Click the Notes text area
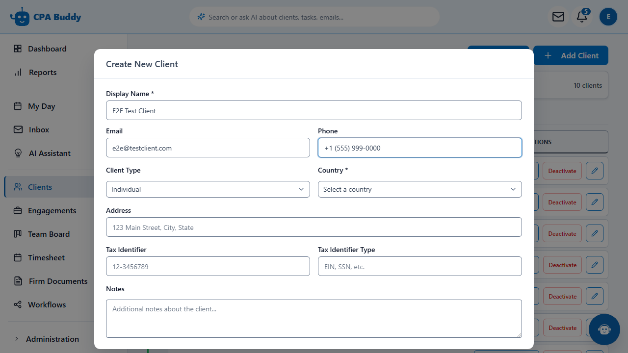The image size is (628, 353). click(314, 319)
